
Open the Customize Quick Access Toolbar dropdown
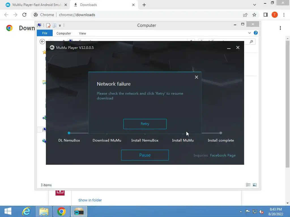[x=60, y=26]
